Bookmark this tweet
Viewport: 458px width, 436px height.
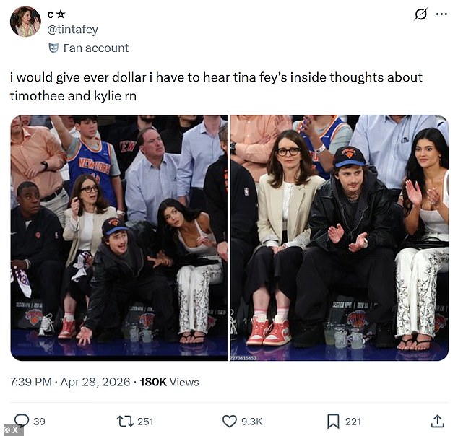click(x=333, y=422)
